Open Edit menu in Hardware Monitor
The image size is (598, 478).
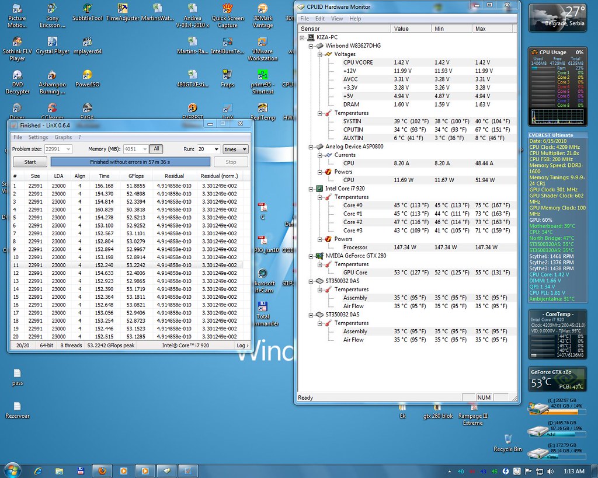click(320, 19)
